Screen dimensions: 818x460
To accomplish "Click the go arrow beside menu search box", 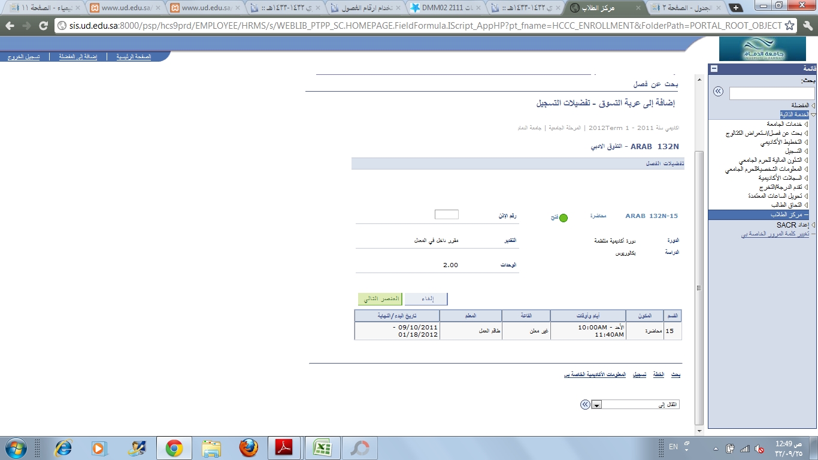I will [718, 92].
